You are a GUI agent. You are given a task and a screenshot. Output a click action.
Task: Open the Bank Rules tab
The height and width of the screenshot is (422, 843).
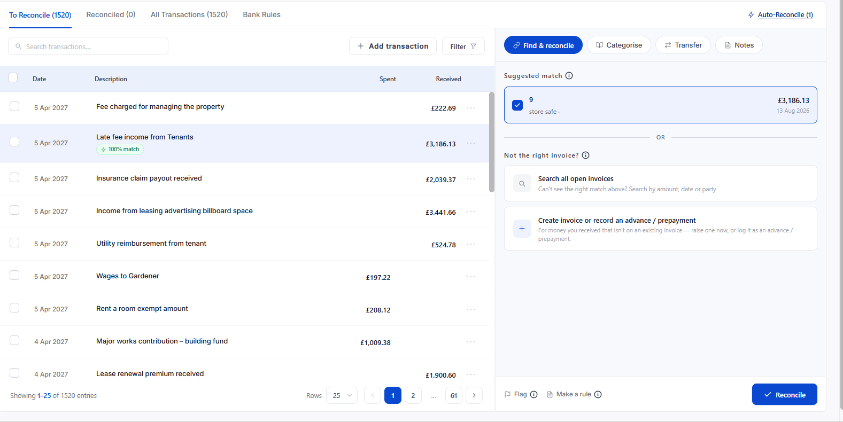pyautogui.click(x=261, y=14)
